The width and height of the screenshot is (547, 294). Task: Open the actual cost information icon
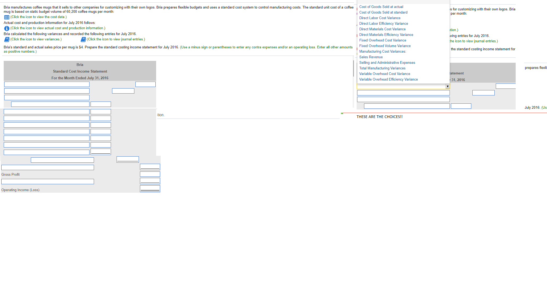pyautogui.click(x=7, y=28)
